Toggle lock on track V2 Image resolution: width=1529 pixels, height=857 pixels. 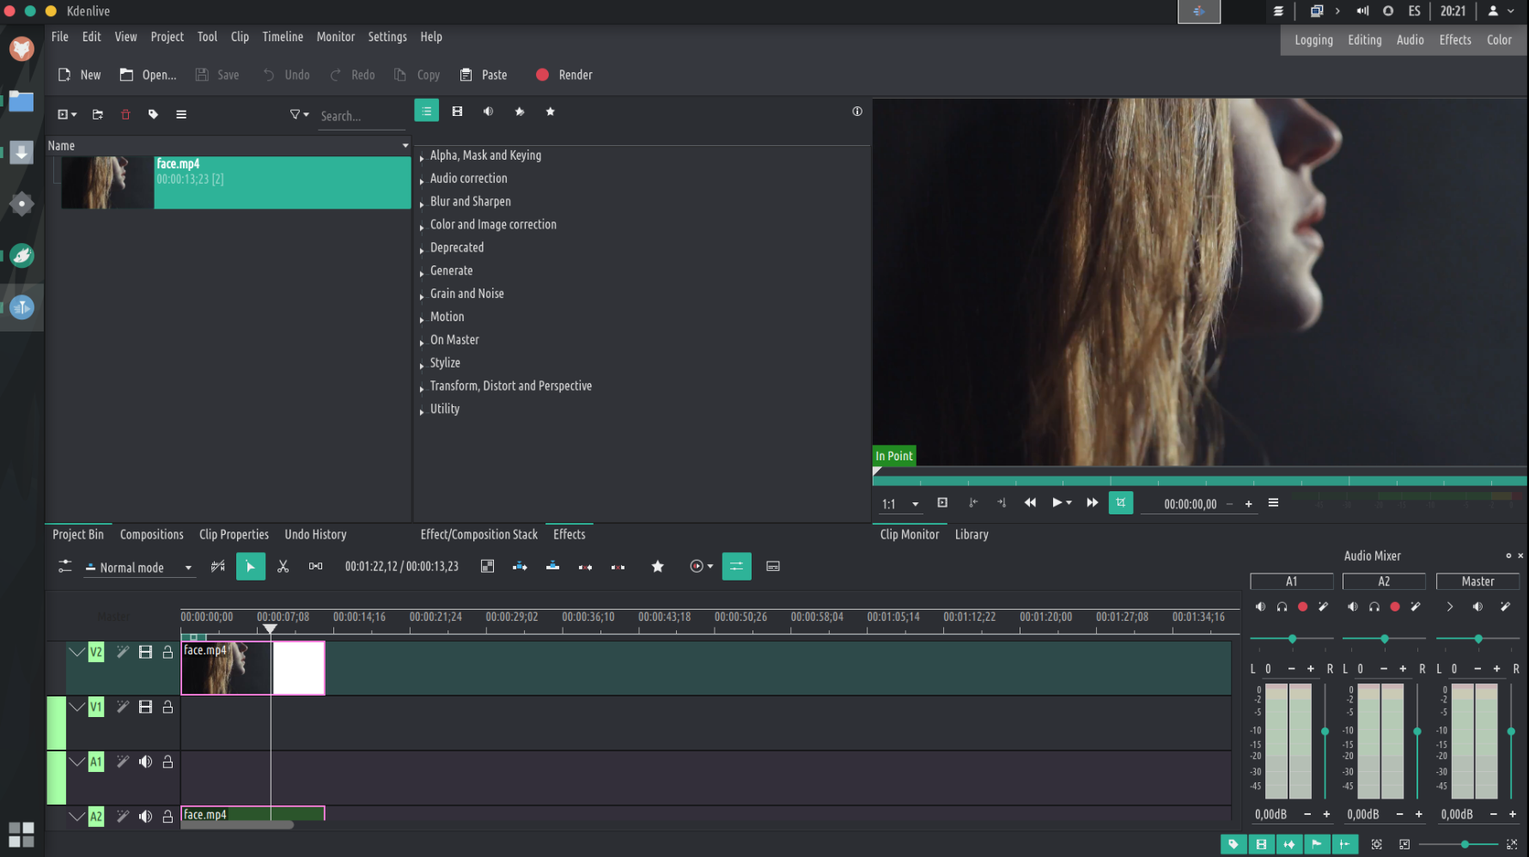(168, 653)
